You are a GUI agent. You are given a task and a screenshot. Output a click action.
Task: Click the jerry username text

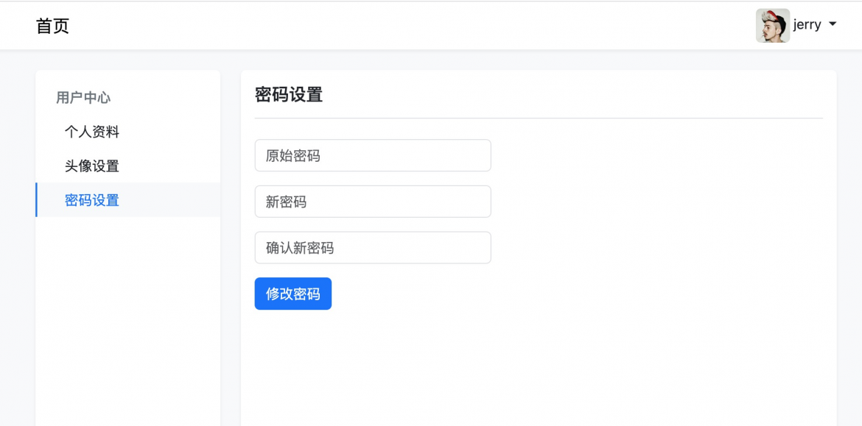(807, 25)
